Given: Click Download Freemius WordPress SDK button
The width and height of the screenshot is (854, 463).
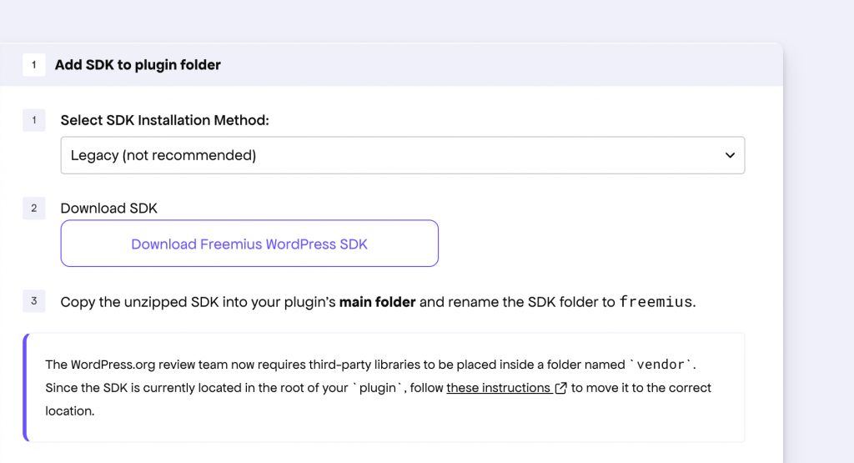Looking at the screenshot, I should [x=249, y=244].
